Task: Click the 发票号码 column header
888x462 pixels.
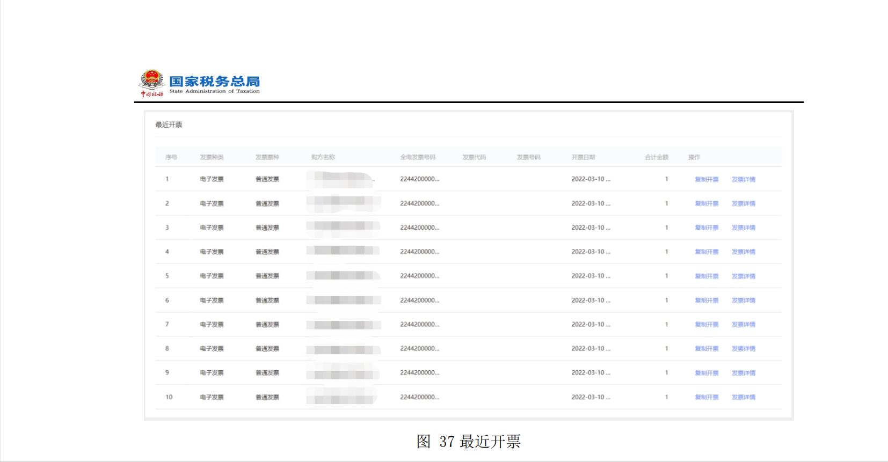Action: [528, 157]
